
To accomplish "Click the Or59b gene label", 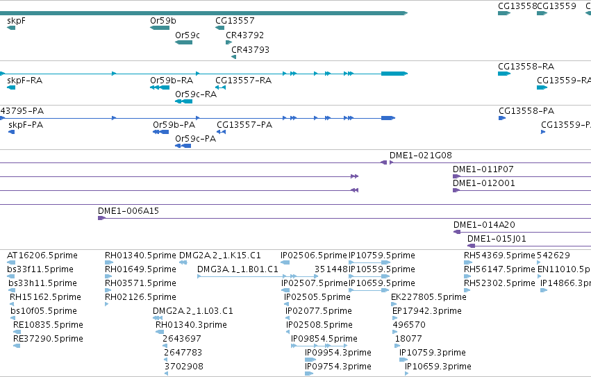I will point(163,21).
